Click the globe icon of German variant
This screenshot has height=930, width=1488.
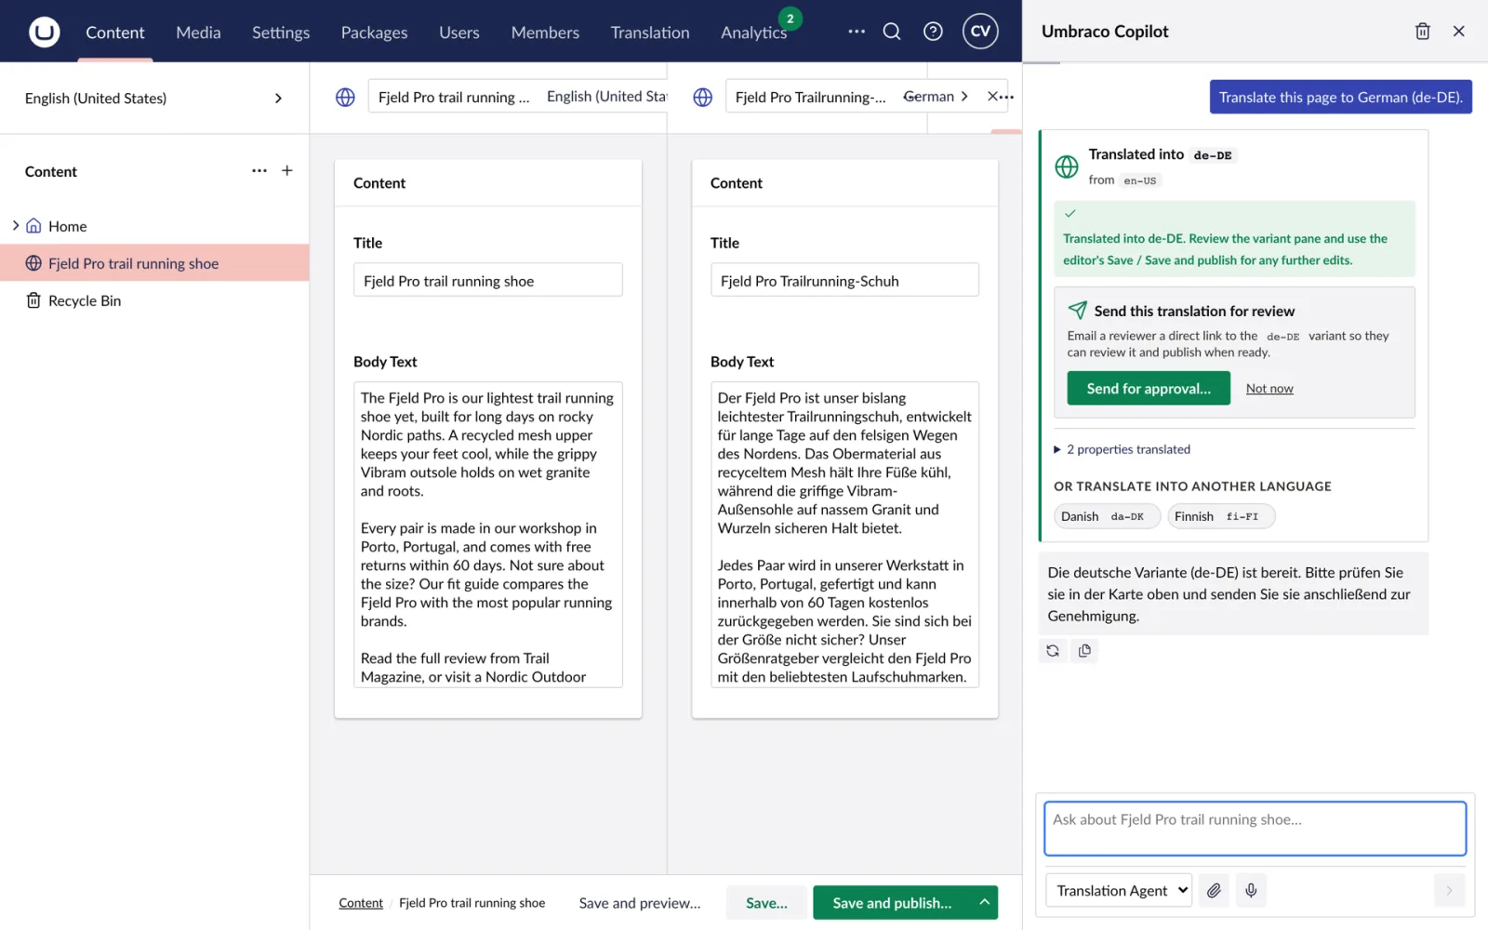click(703, 97)
